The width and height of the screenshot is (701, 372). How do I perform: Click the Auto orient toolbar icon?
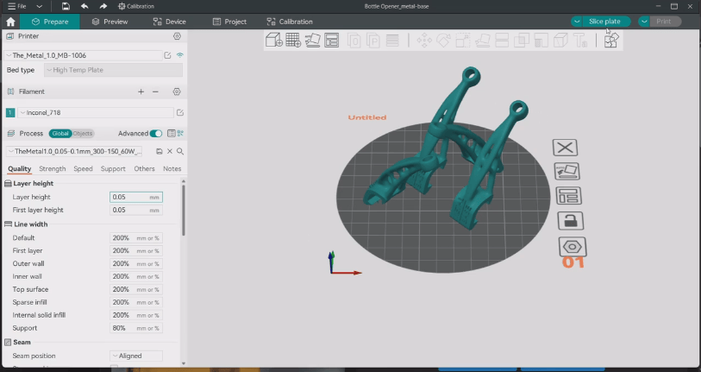(312, 40)
